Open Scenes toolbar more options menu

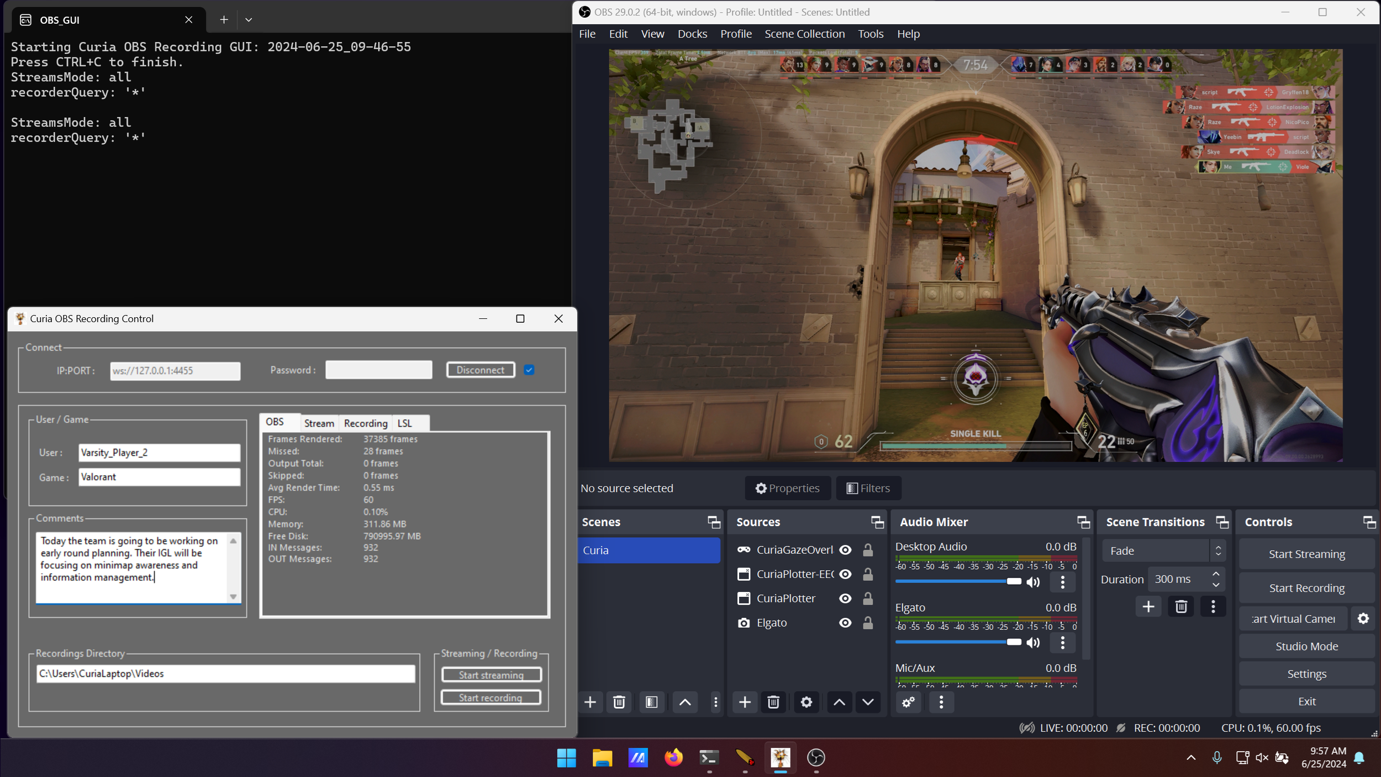(715, 702)
